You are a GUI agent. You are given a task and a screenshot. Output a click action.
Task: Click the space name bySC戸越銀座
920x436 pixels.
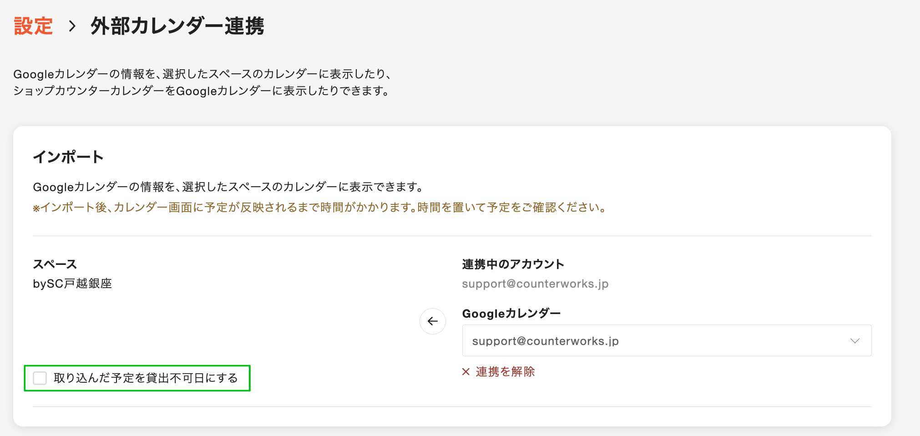72,284
